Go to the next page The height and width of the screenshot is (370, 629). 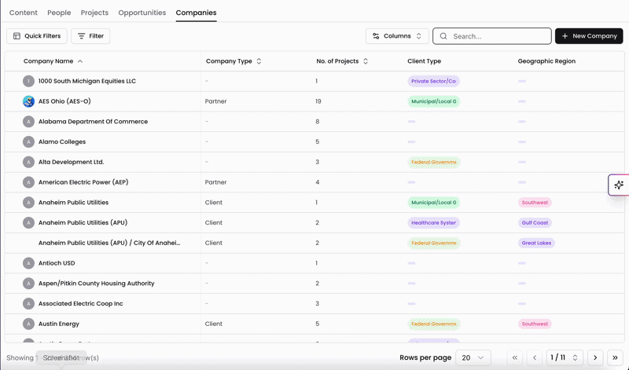[x=595, y=357]
